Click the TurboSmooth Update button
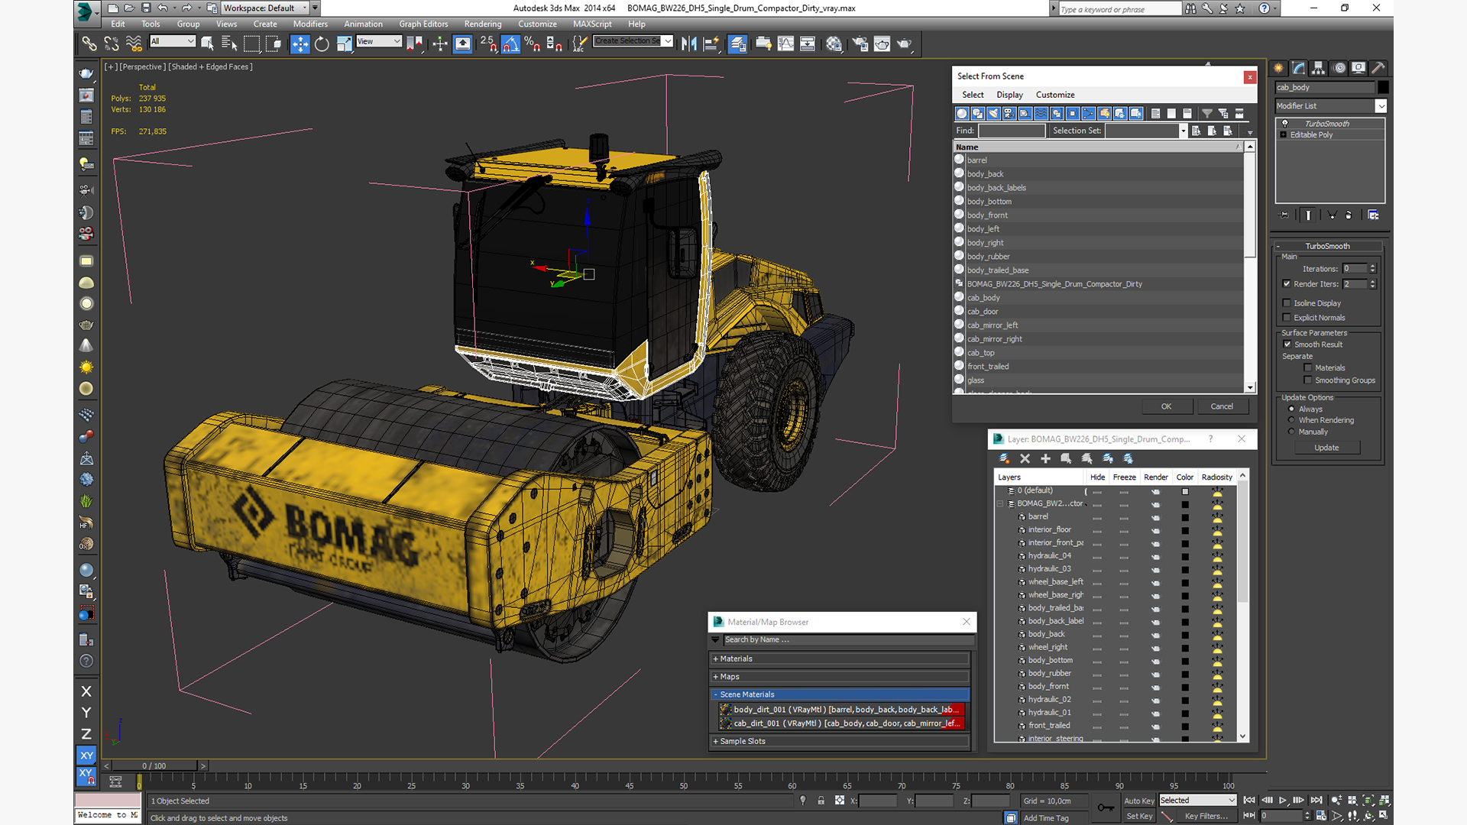The width and height of the screenshot is (1467, 825). point(1326,448)
